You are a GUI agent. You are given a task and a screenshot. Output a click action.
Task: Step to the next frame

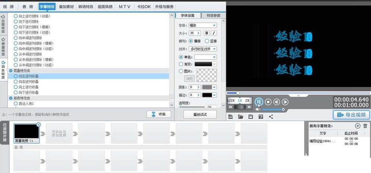point(285,102)
